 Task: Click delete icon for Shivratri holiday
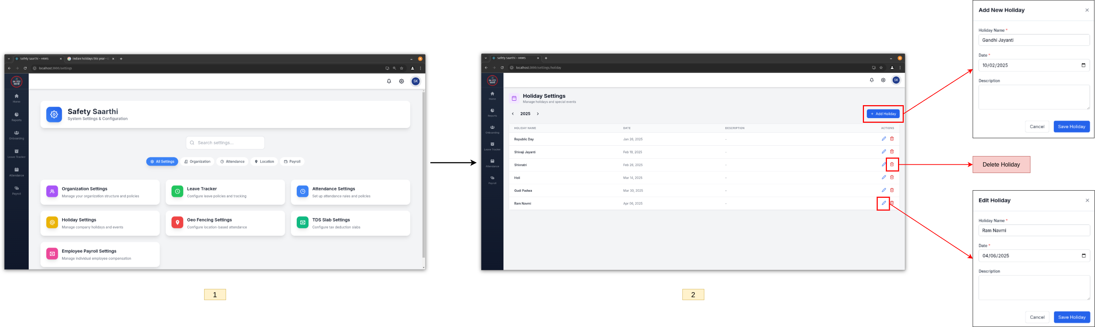pyautogui.click(x=892, y=164)
